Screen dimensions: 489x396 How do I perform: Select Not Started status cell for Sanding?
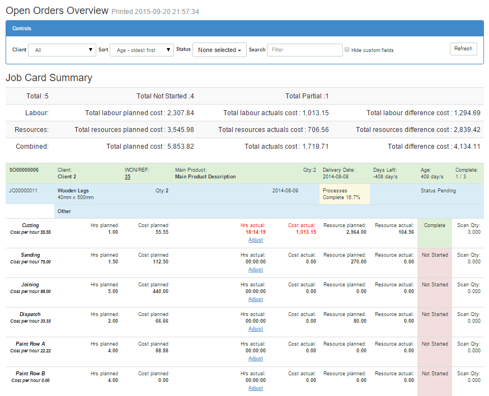[434, 262]
